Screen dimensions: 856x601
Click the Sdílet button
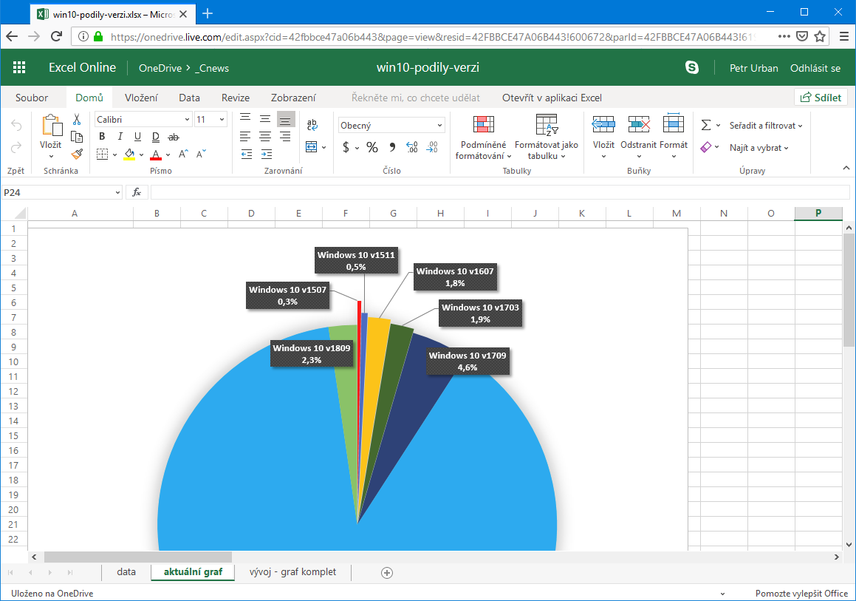click(821, 96)
